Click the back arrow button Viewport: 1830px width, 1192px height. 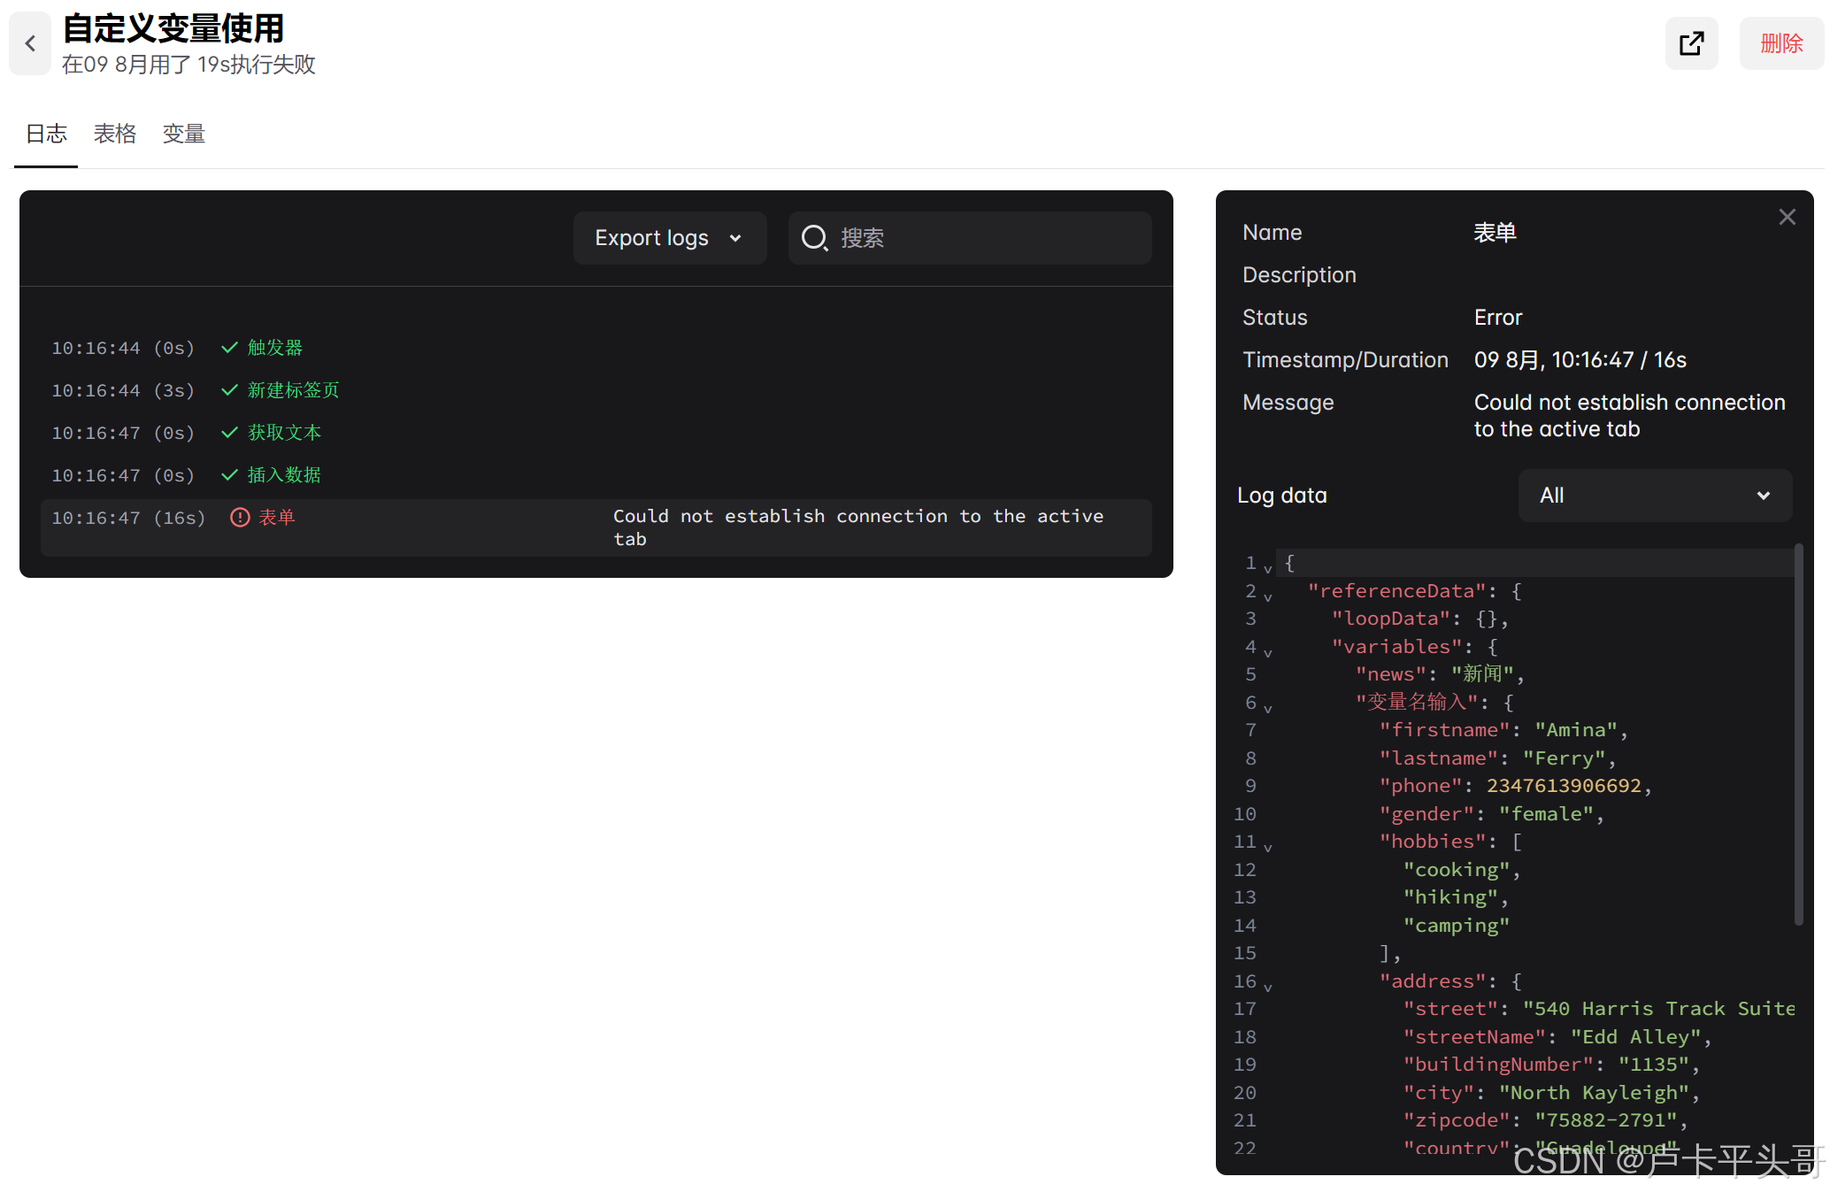(30, 43)
